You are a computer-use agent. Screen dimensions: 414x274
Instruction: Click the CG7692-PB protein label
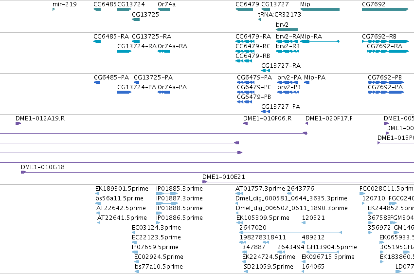pyautogui.click(x=385, y=77)
